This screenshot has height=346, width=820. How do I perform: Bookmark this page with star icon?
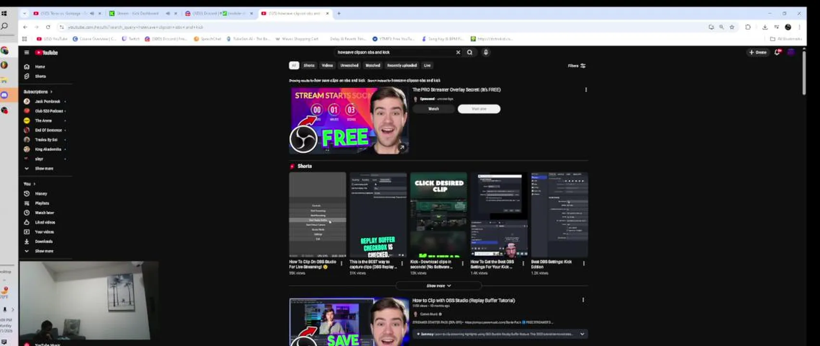[732, 27]
